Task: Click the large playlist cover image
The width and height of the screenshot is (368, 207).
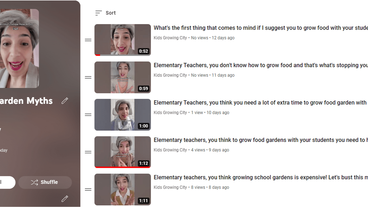Action: 19,48
